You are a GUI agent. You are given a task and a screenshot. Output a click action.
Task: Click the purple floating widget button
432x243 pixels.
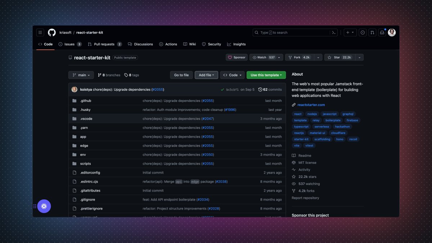coord(44,206)
